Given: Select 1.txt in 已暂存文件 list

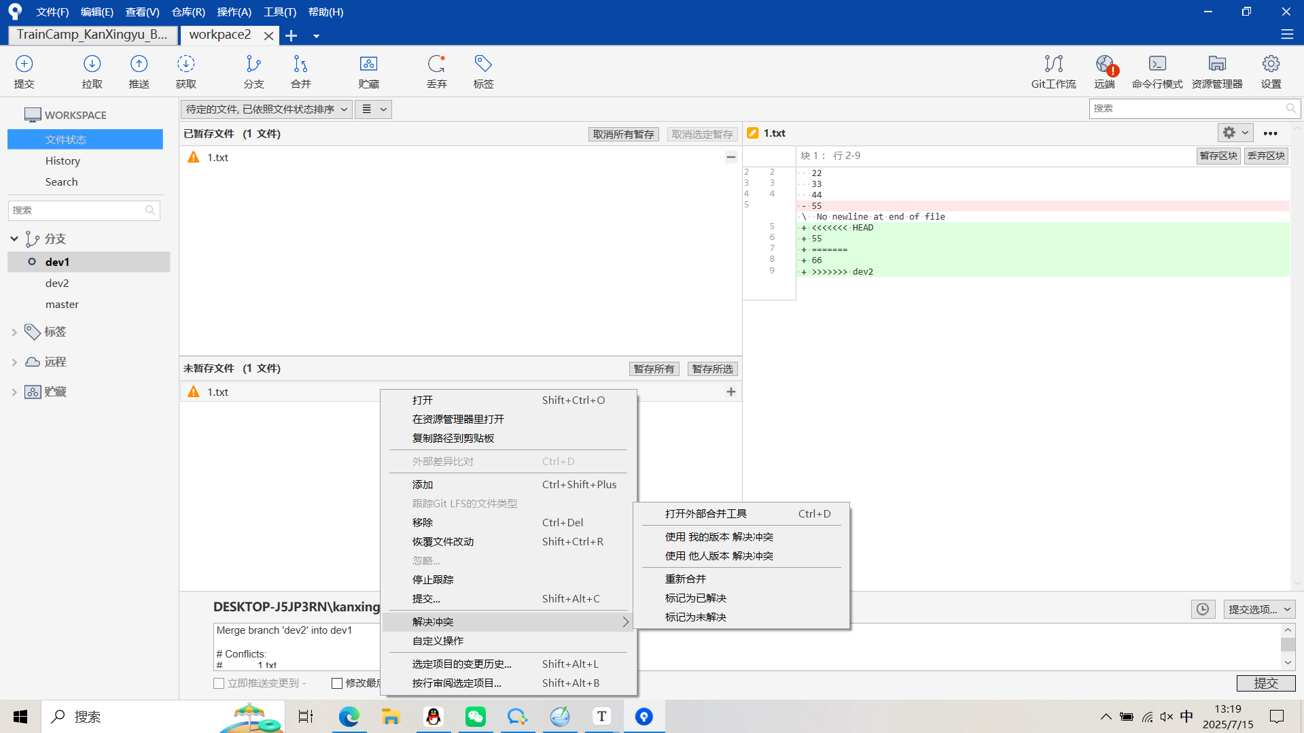Looking at the screenshot, I should point(460,157).
